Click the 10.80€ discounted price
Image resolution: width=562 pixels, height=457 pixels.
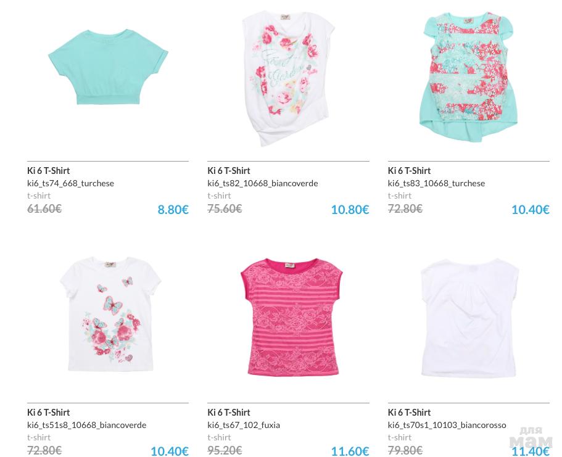[350, 210]
